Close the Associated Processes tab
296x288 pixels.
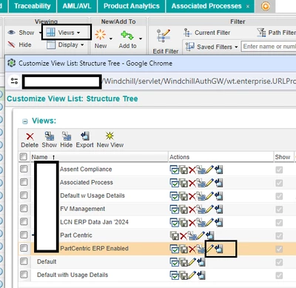pos(248,7)
